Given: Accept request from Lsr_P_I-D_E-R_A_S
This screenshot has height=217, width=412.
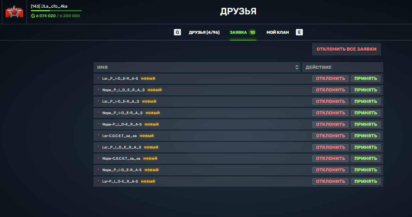Looking at the screenshot, I should (x=366, y=101).
